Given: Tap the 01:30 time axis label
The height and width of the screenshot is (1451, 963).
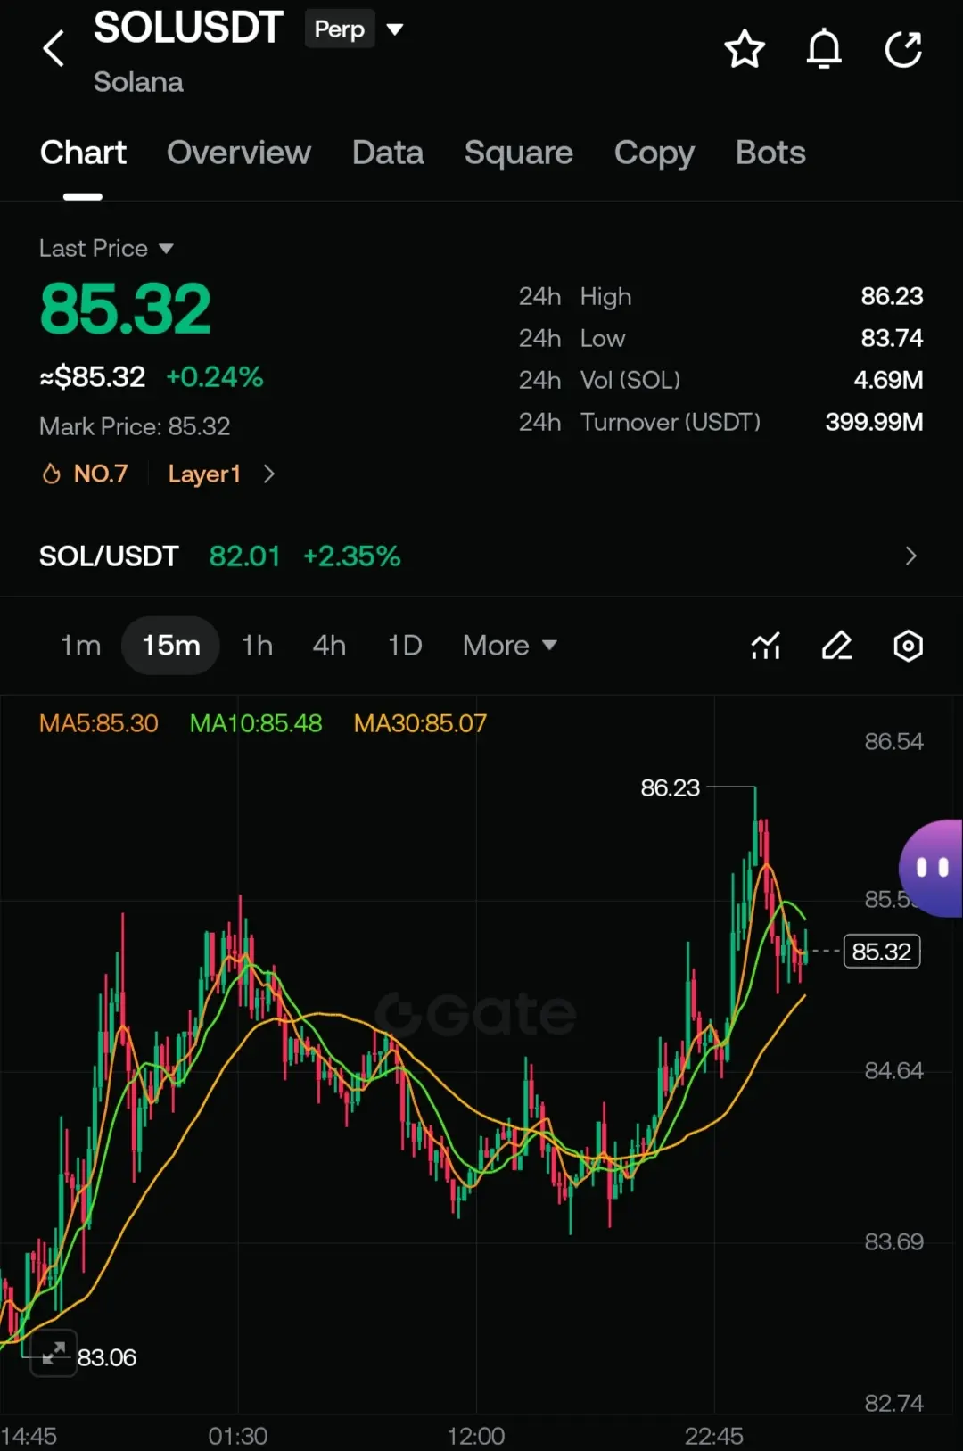Looking at the screenshot, I should pos(238,1436).
